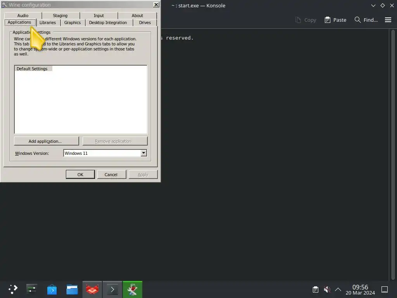Select the Wine configuration taskbar entry
397x298 pixels.
133,289
